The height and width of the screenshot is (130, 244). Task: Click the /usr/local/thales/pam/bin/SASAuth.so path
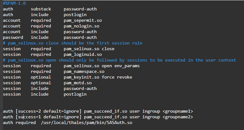tap(87, 122)
